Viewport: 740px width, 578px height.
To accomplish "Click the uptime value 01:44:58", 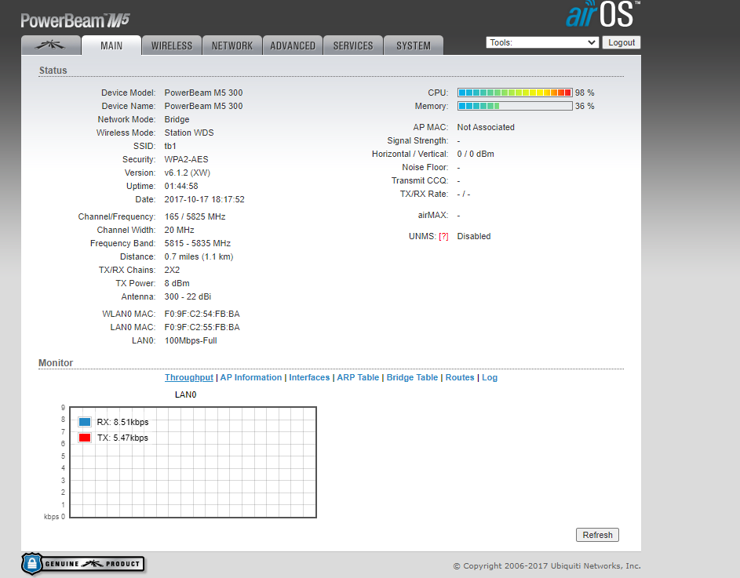I will pyautogui.click(x=181, y=186).
